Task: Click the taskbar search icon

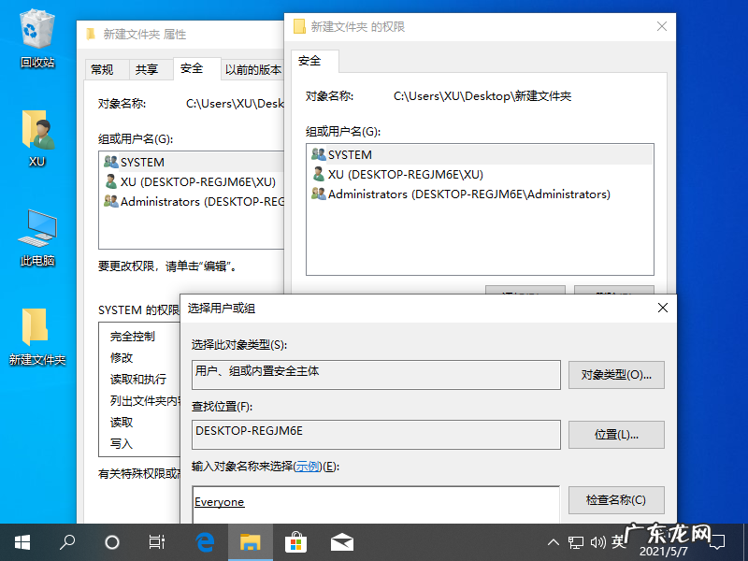Action: tap(66, 541)
